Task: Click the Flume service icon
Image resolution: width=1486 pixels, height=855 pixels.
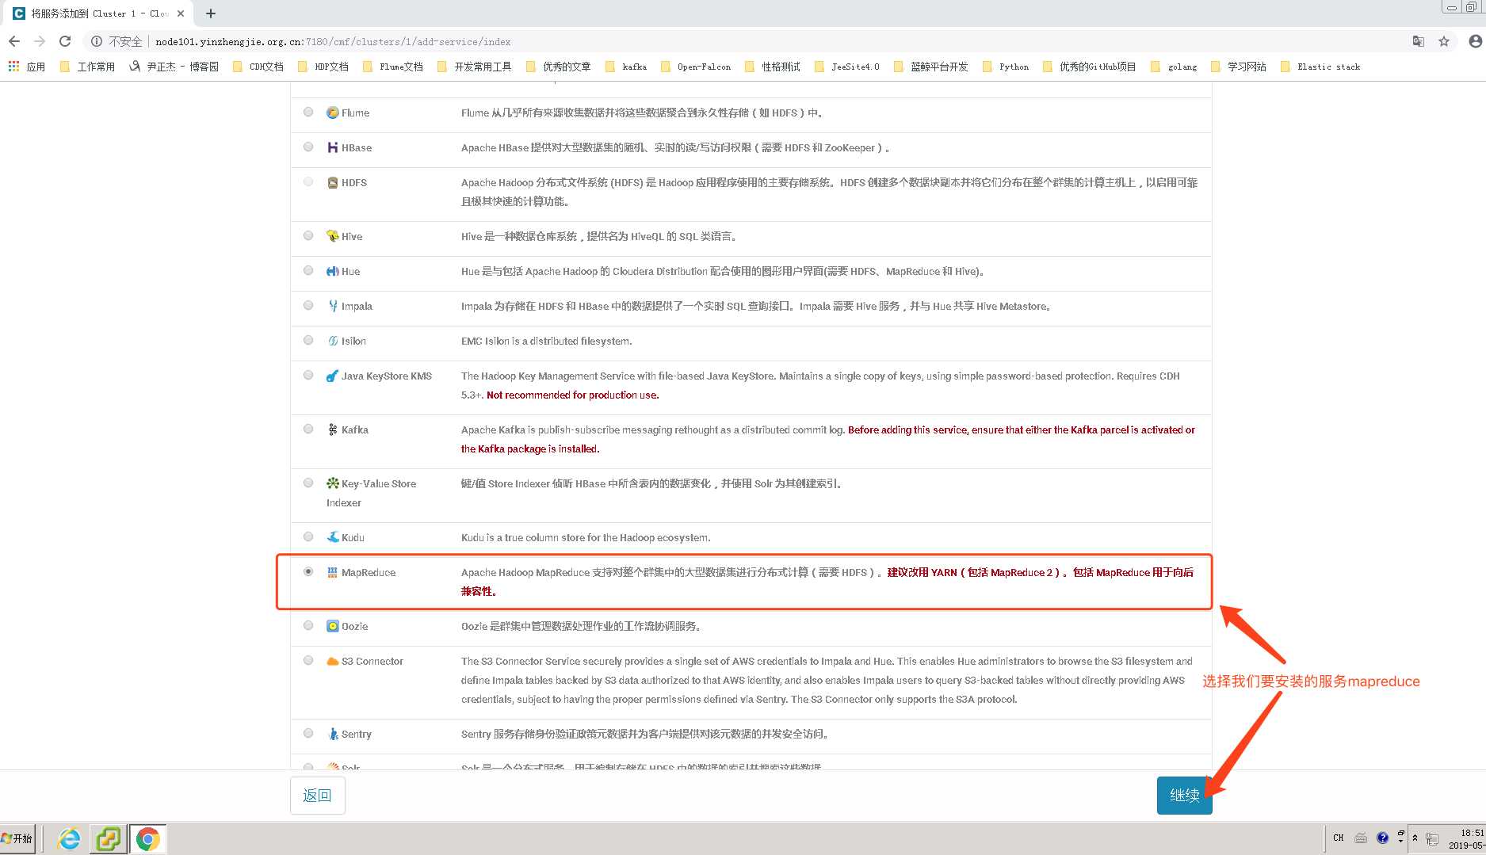Action: coord(333,113)
